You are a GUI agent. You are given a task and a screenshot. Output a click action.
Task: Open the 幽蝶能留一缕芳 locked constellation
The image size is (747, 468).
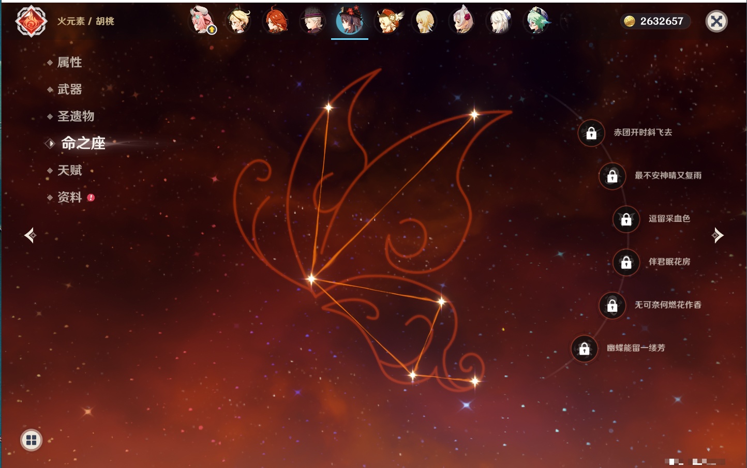(584, 349)
